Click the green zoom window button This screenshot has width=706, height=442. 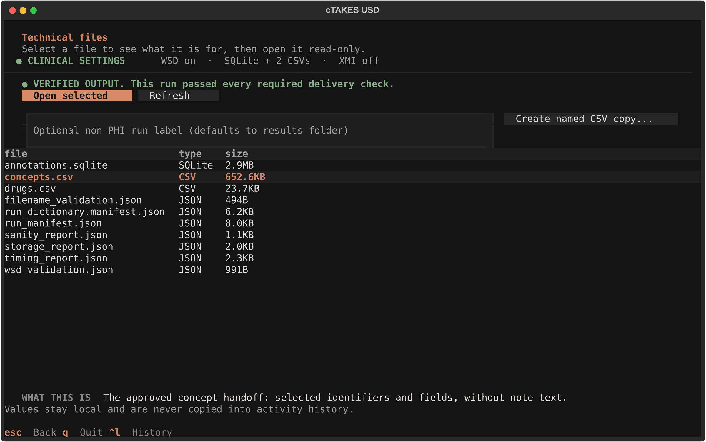coord(34,11)
